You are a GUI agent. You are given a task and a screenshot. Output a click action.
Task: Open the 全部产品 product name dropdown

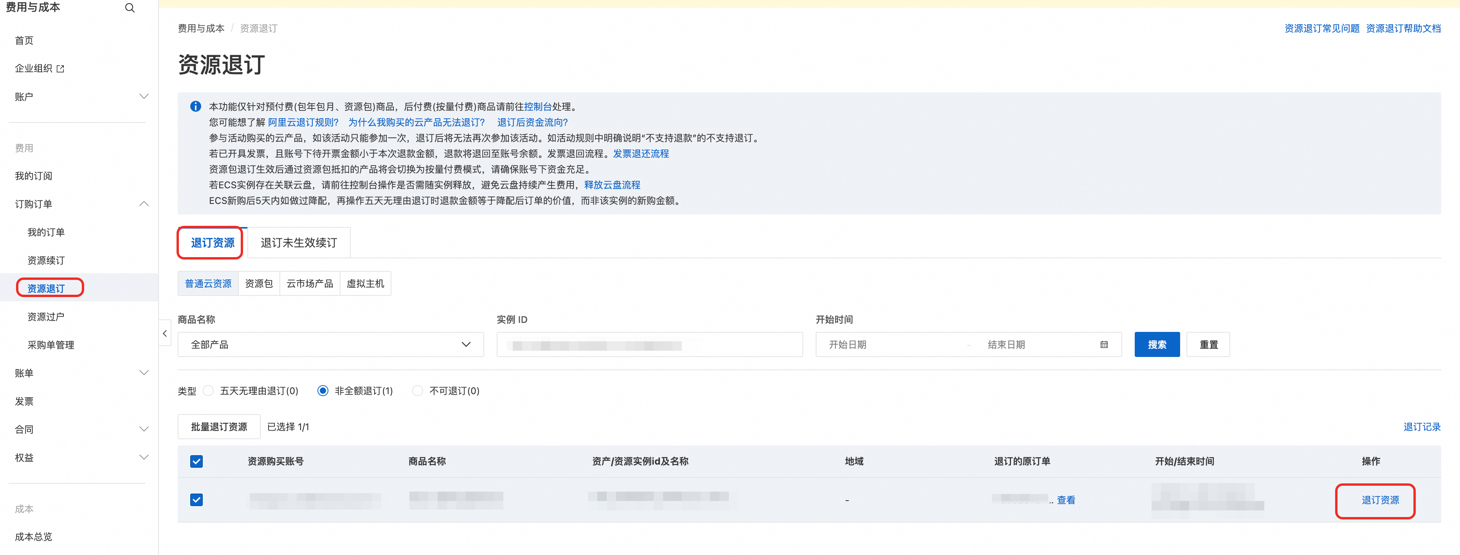tap(330, 345)
